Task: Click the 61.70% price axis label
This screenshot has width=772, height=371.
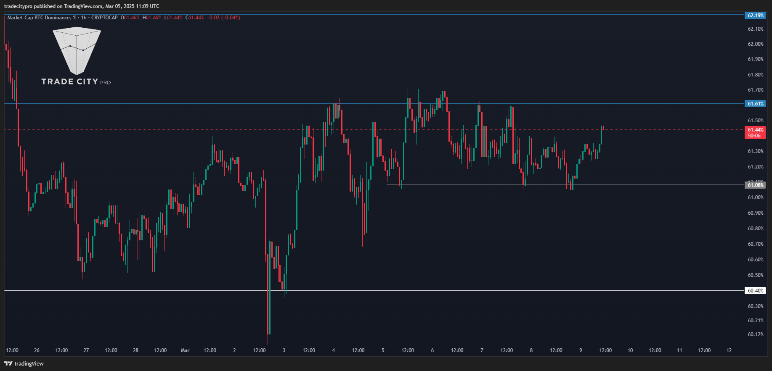Action: click(x=755, y=90)
